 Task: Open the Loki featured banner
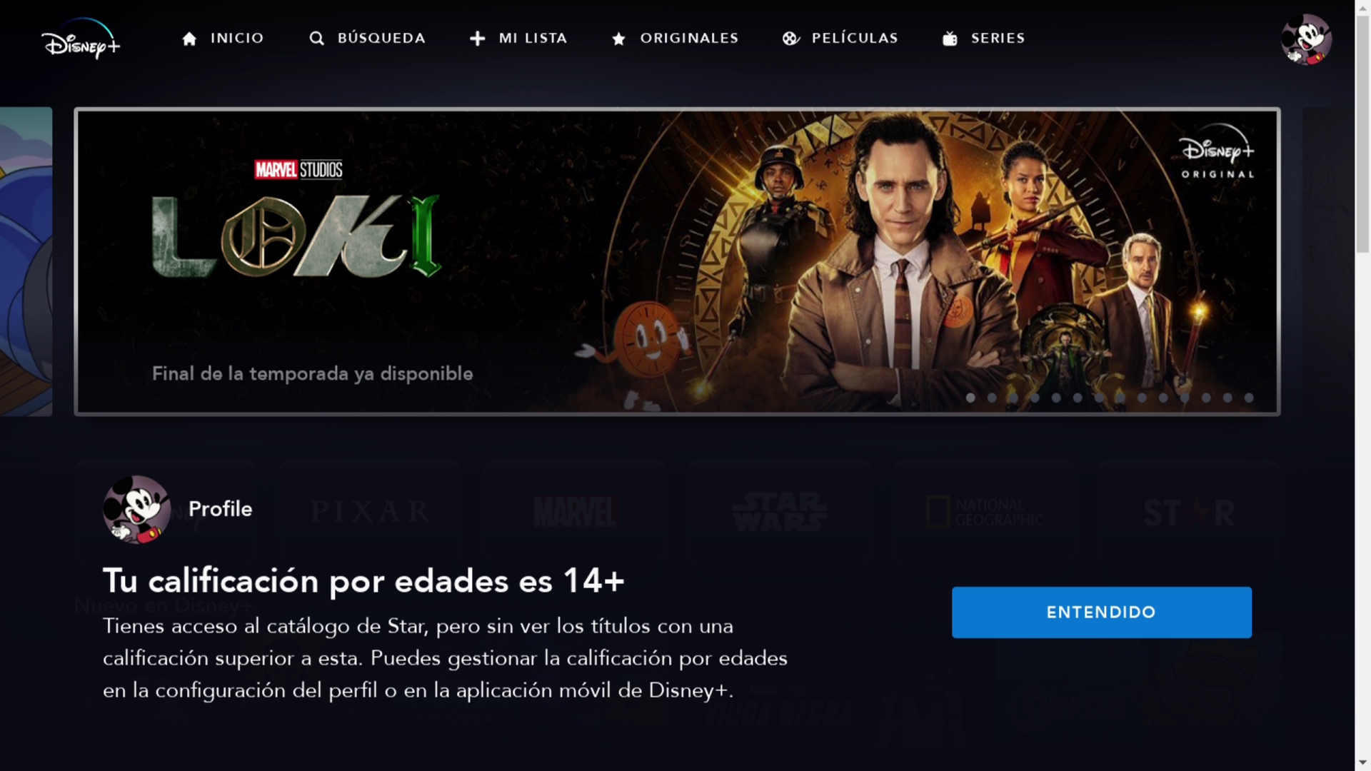click(677, 261)
